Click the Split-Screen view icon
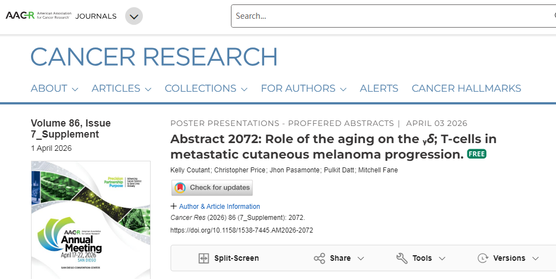 click(204, 258)
